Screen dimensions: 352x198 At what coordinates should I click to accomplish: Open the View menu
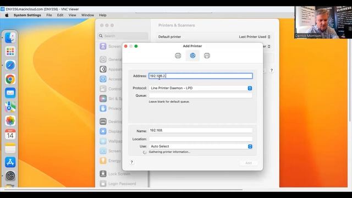point(72,15)
